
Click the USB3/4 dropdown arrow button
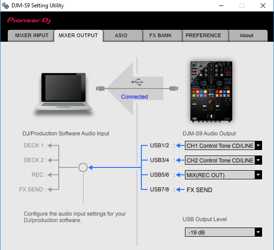click(258, 160)
